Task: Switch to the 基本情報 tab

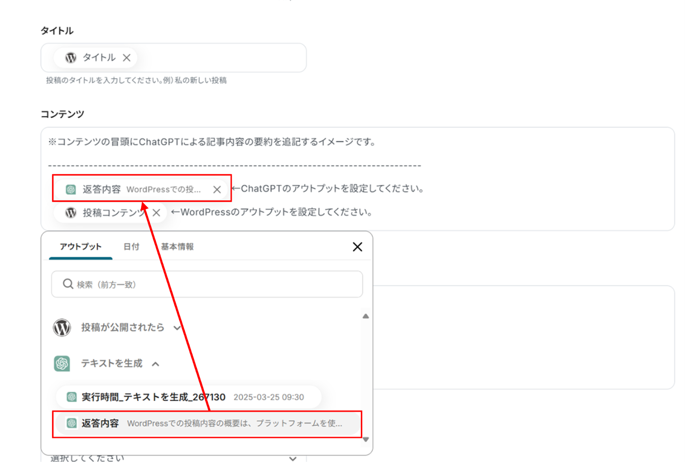Action: pyautogui.click(x=177, y=247)
